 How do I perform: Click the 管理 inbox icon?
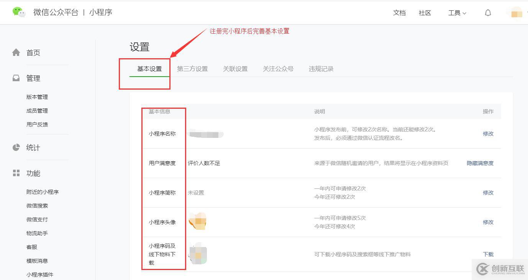pos(16,78)
